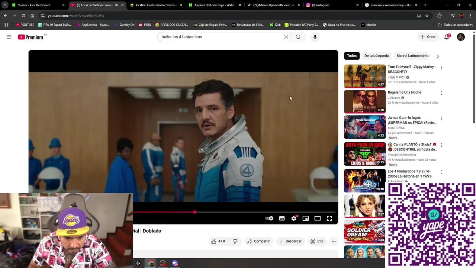Like the video with 47 K likes
This screenshot has width=476, height=268.
218,241
